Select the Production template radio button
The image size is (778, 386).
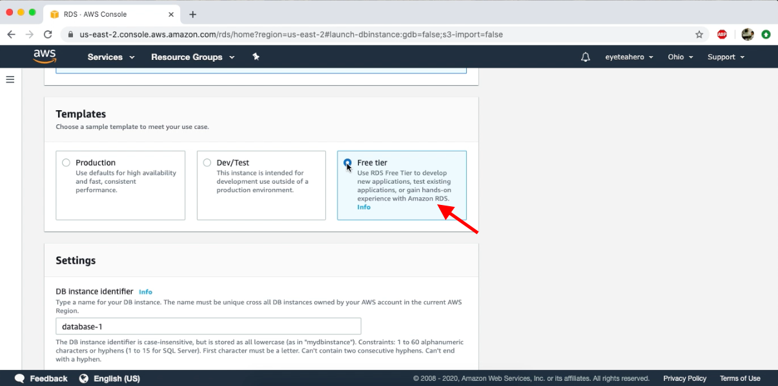pos(66,162)
